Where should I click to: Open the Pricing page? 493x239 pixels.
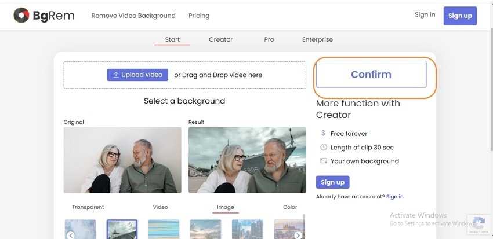[199, 16]
